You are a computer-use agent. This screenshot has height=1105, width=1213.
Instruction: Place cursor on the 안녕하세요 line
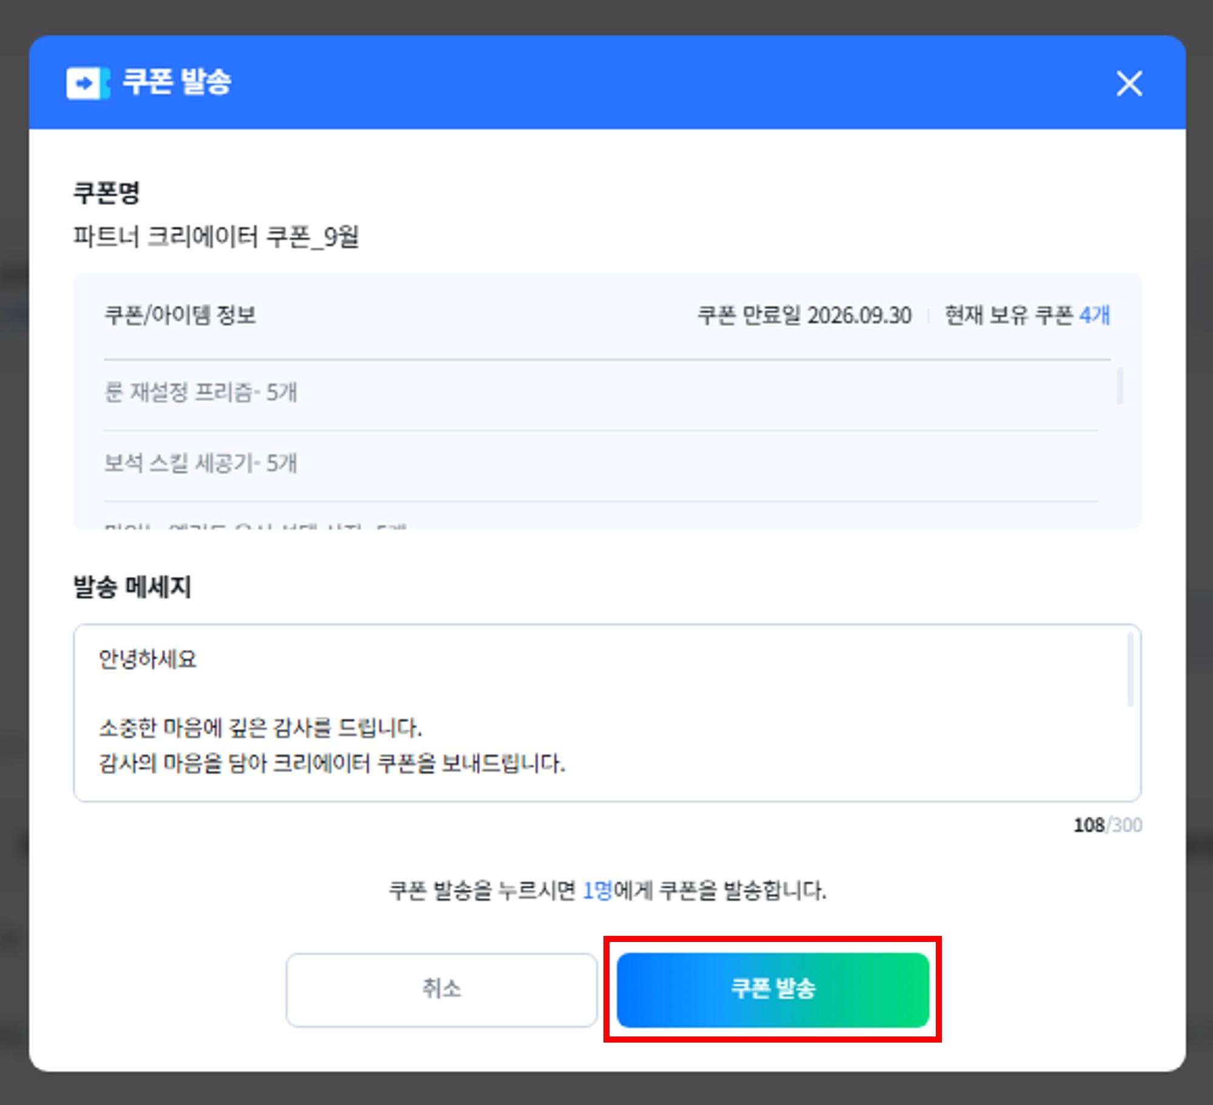pos(148,659)
